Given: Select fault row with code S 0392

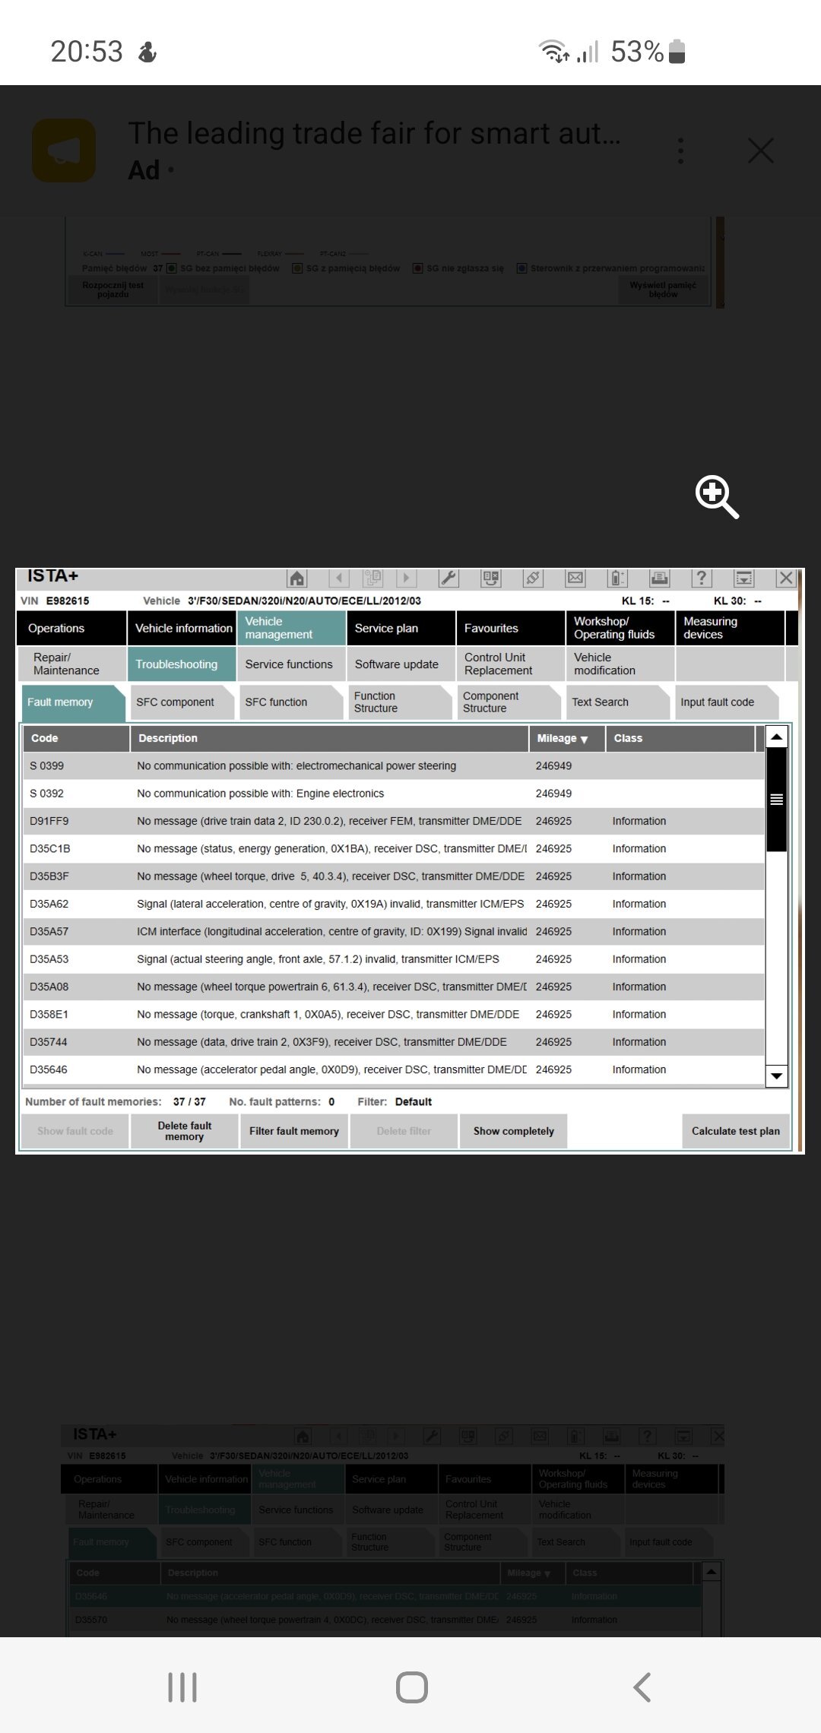Looking at the screenshot, I should coord(393,794).
